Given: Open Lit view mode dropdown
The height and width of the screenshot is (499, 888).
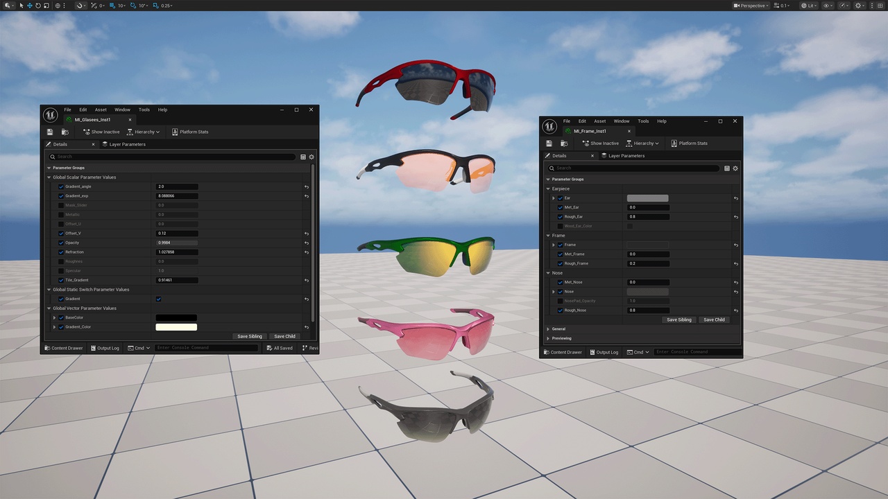Looking at the screenshot, I should pos(808,6).
